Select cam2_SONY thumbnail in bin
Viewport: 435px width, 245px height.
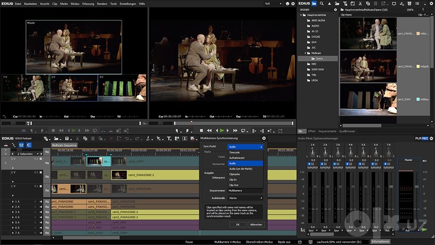pos(369,99)
